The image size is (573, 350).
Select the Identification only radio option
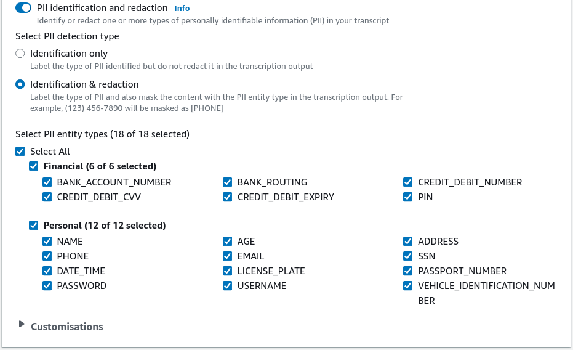tap(20, 54)
